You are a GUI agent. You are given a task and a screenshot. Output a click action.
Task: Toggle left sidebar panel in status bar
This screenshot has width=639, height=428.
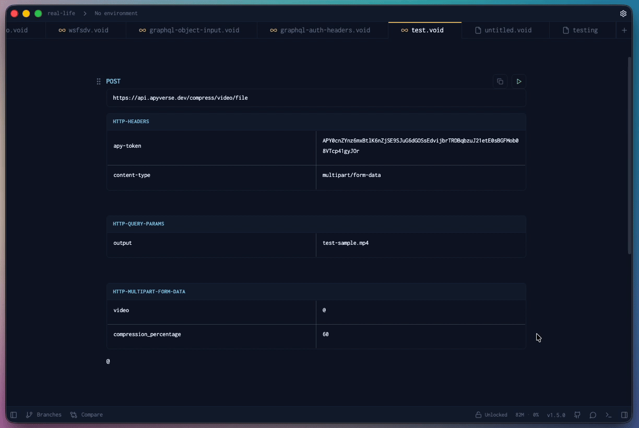point(14,415)
